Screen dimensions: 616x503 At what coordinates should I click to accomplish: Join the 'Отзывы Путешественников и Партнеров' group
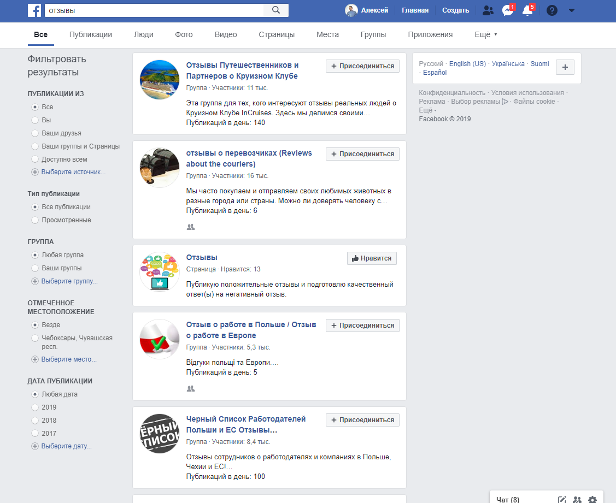tap(362, 66)
